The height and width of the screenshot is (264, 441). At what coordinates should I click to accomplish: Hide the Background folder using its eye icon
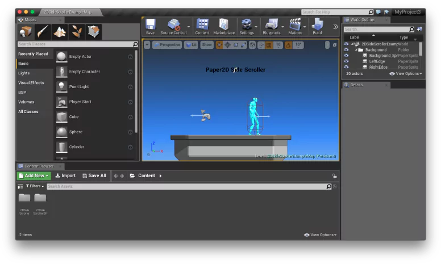[346, 50]
